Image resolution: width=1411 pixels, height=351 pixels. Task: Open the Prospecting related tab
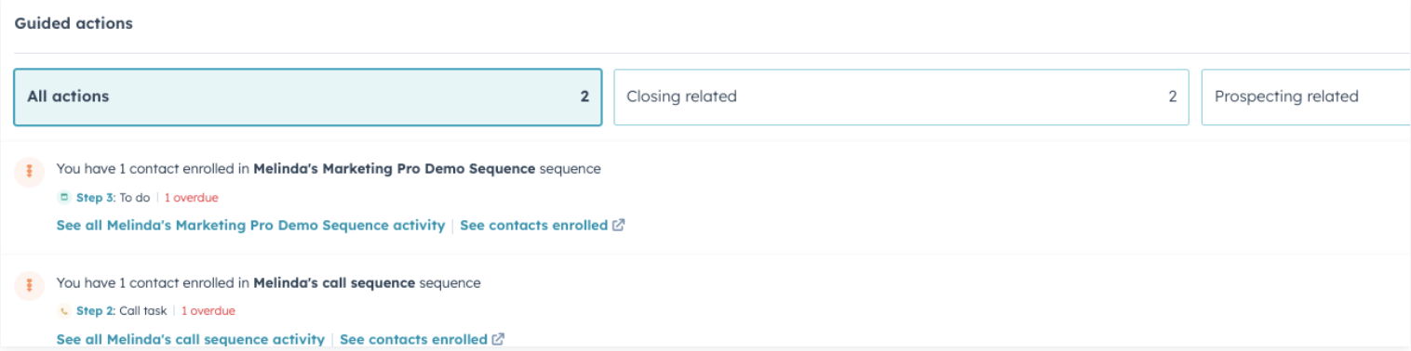click(x=1307, y=97)
